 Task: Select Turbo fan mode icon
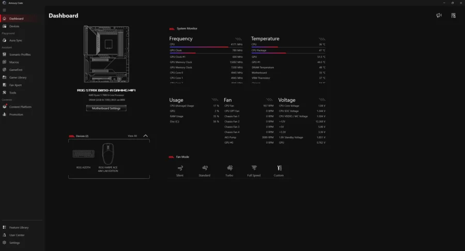[229, 168]
